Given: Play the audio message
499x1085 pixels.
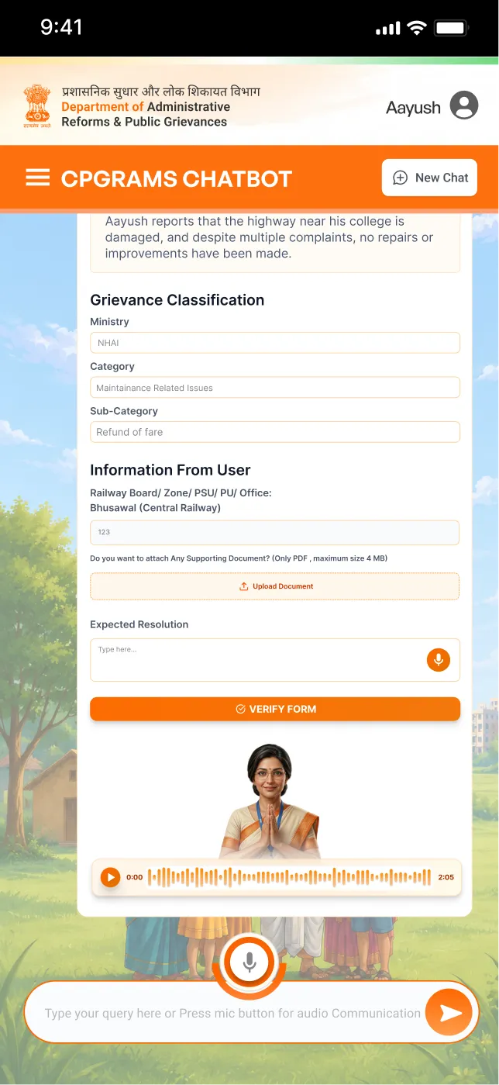Looking at the screenshot, I should coord(111,877).
